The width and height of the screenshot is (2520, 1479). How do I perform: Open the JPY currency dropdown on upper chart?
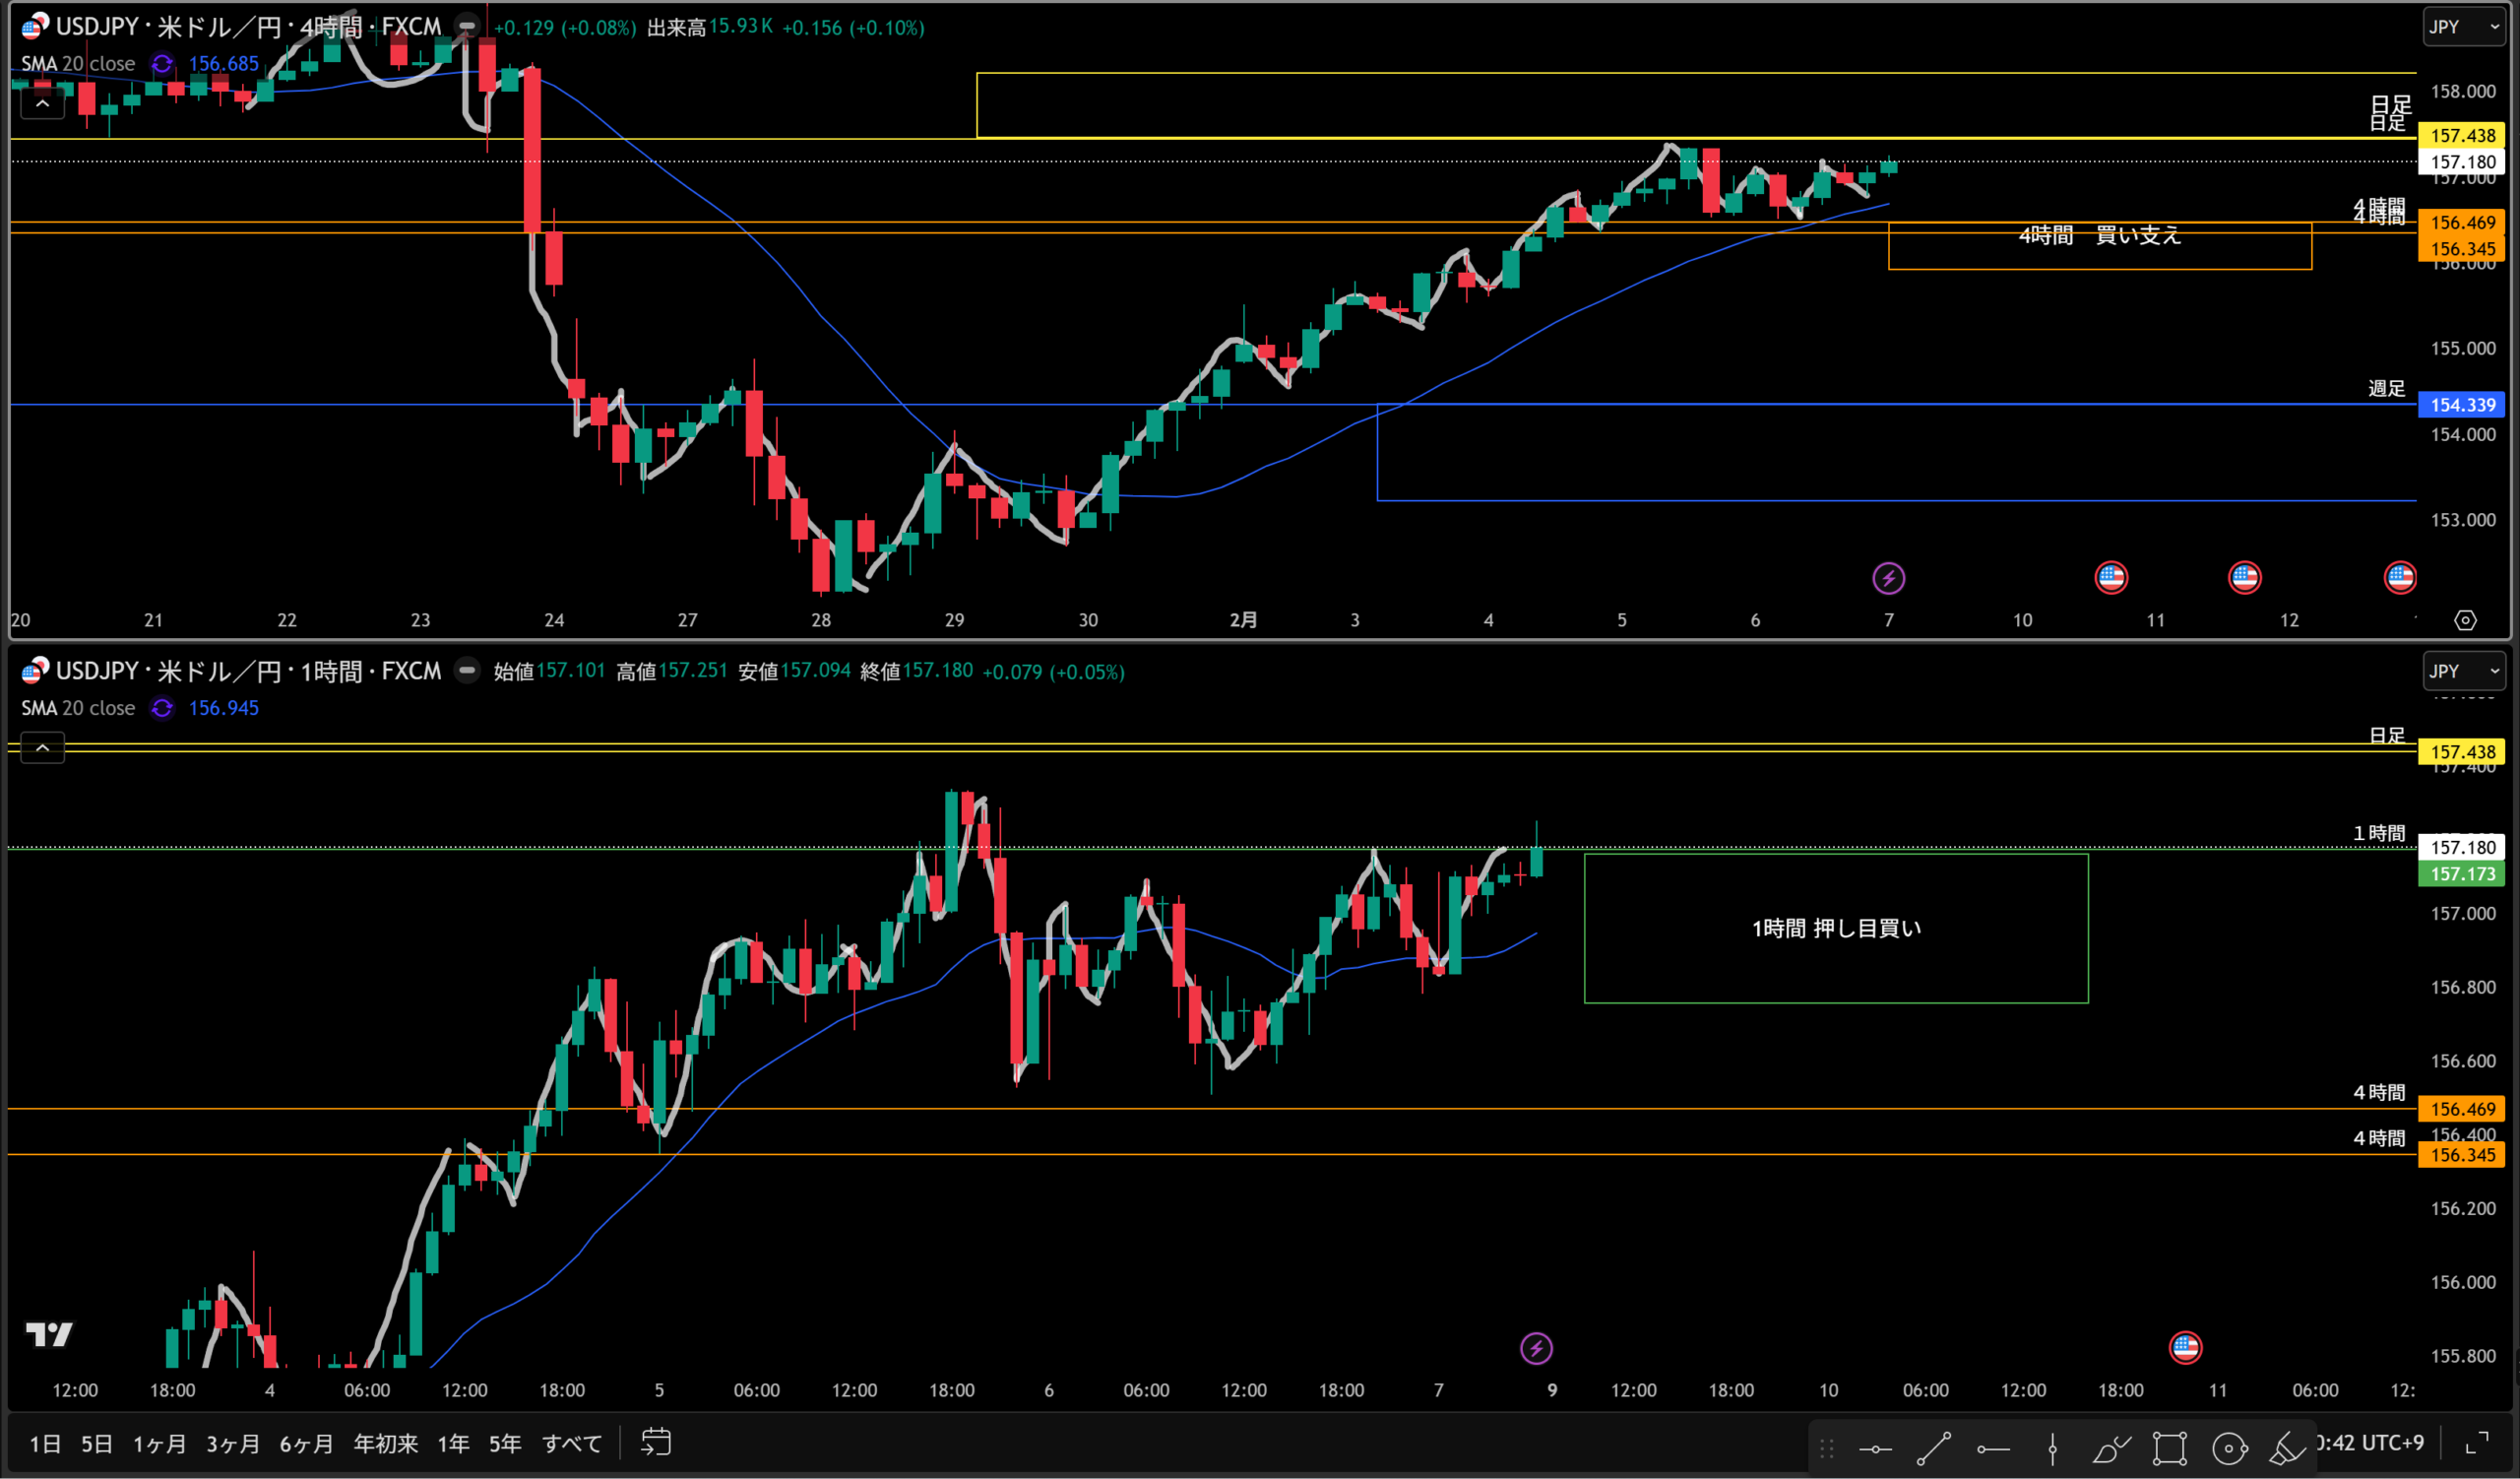pyautogui.click(x=2464, y=27)
